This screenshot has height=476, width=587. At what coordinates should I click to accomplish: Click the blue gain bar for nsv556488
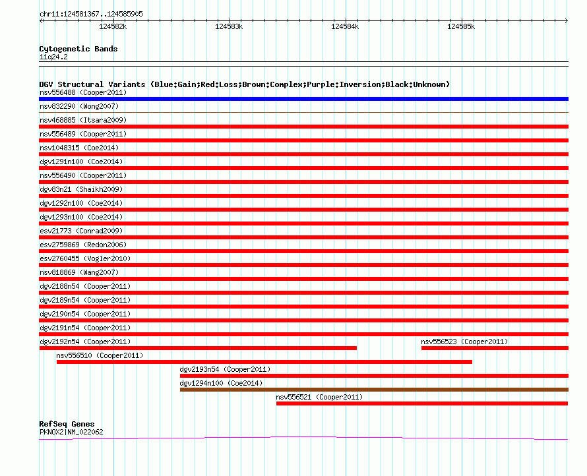click(x=303, y=99)
